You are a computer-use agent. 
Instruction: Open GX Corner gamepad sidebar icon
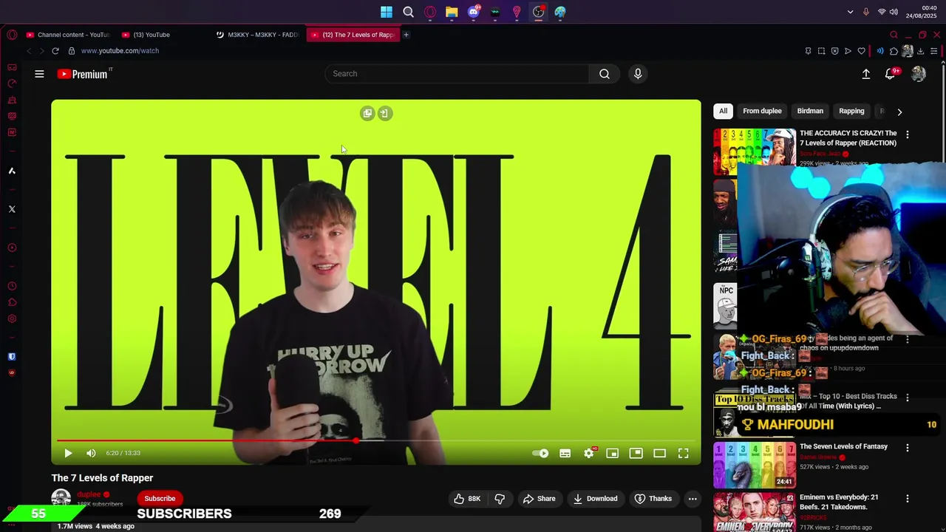[12, 67]
